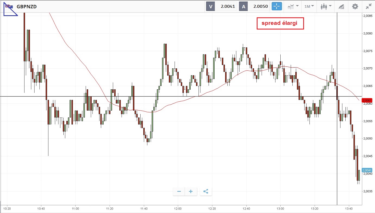Click the 11:00 time axis label
375x213 pixels.
tap(75, 209)
